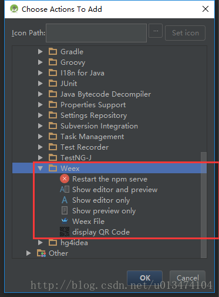
Task: Select the 'Test Recorder' row label
Action: pyautogui.click(x=85, y=147)
